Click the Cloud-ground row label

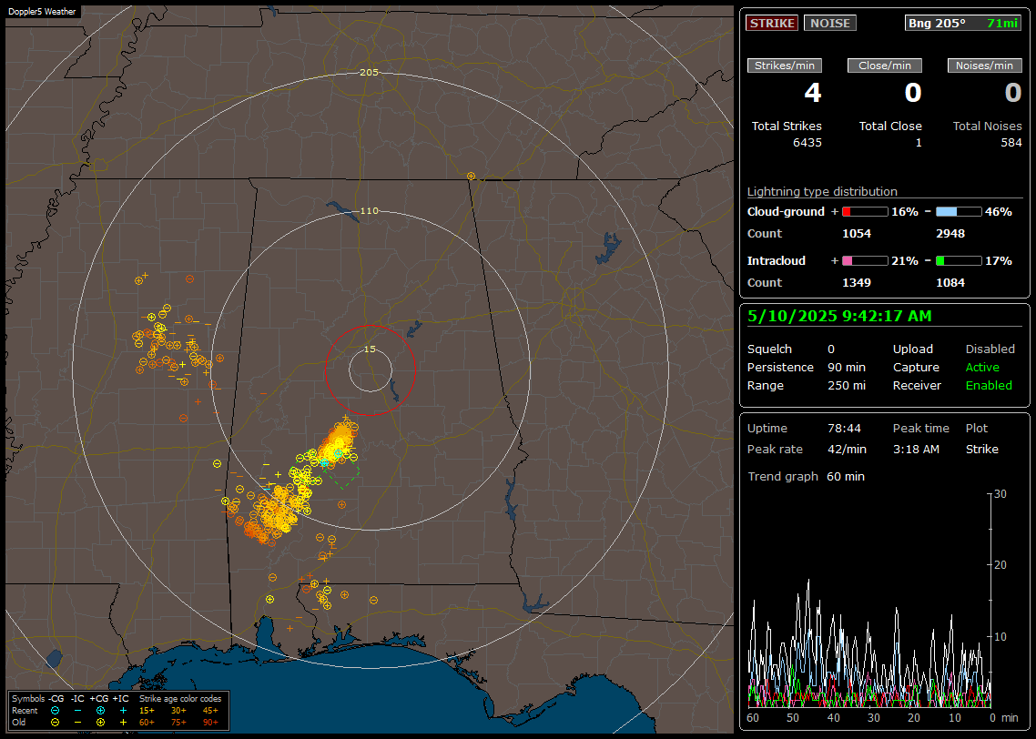786,212
